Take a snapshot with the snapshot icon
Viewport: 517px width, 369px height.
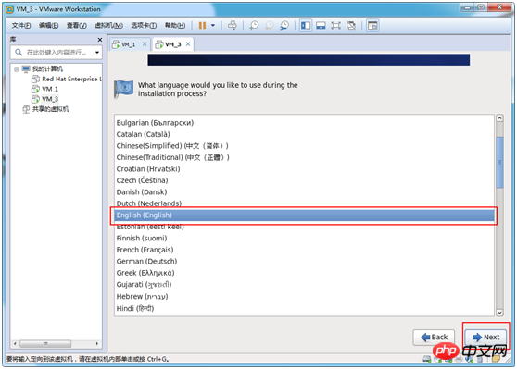(254, 25)
